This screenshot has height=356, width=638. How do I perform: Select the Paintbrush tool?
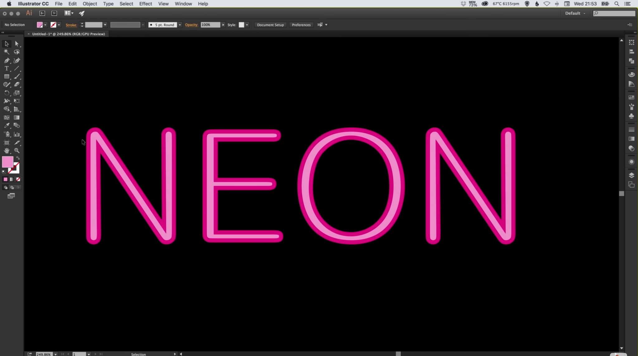coord(17,76)
